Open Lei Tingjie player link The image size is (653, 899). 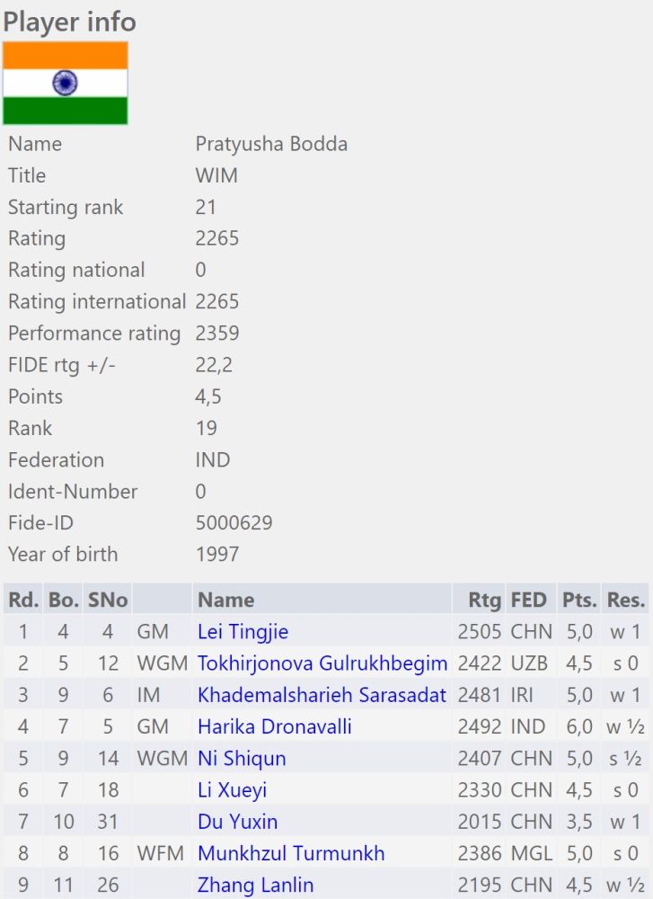coord(243,632)
